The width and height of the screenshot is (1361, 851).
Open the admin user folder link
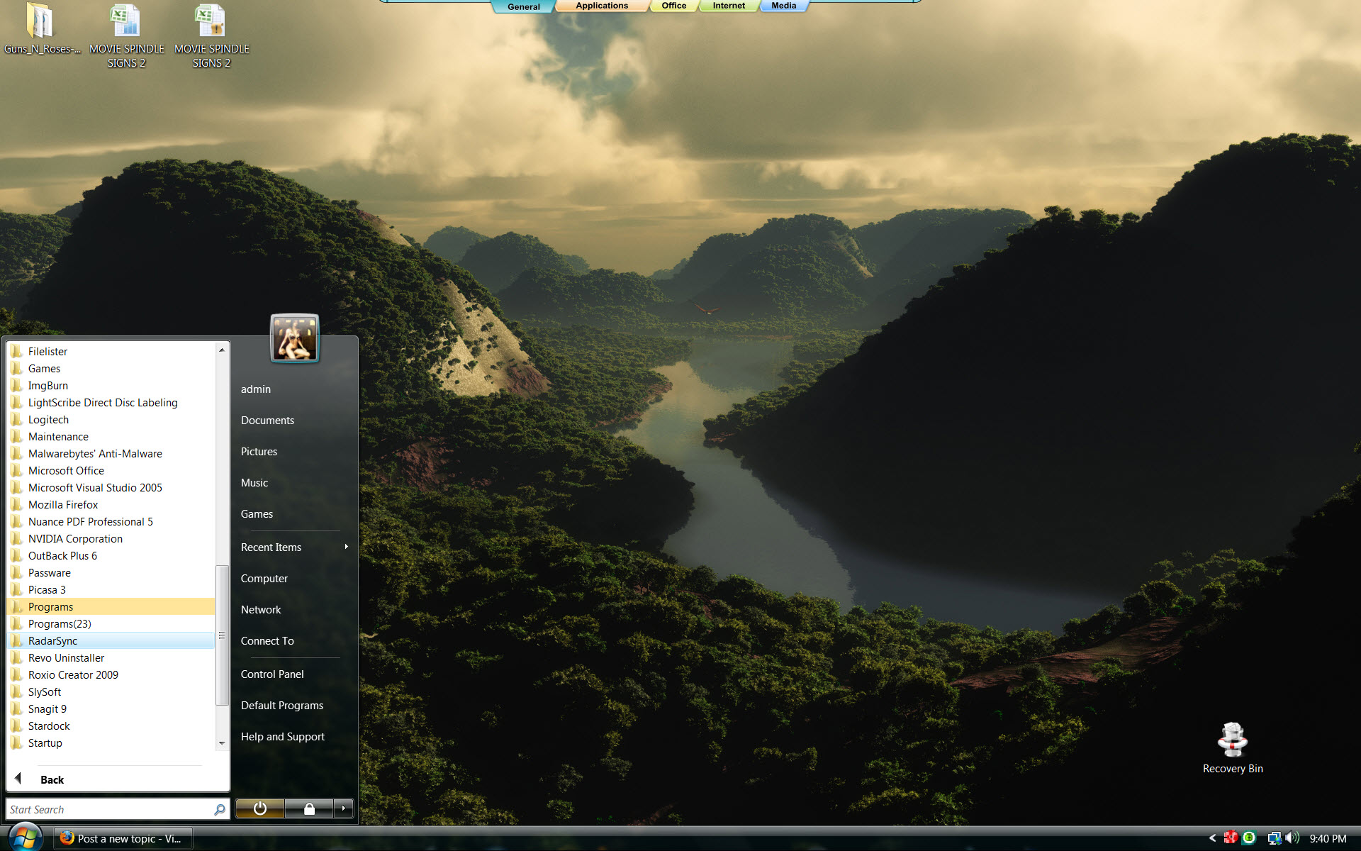pos(256,389)
